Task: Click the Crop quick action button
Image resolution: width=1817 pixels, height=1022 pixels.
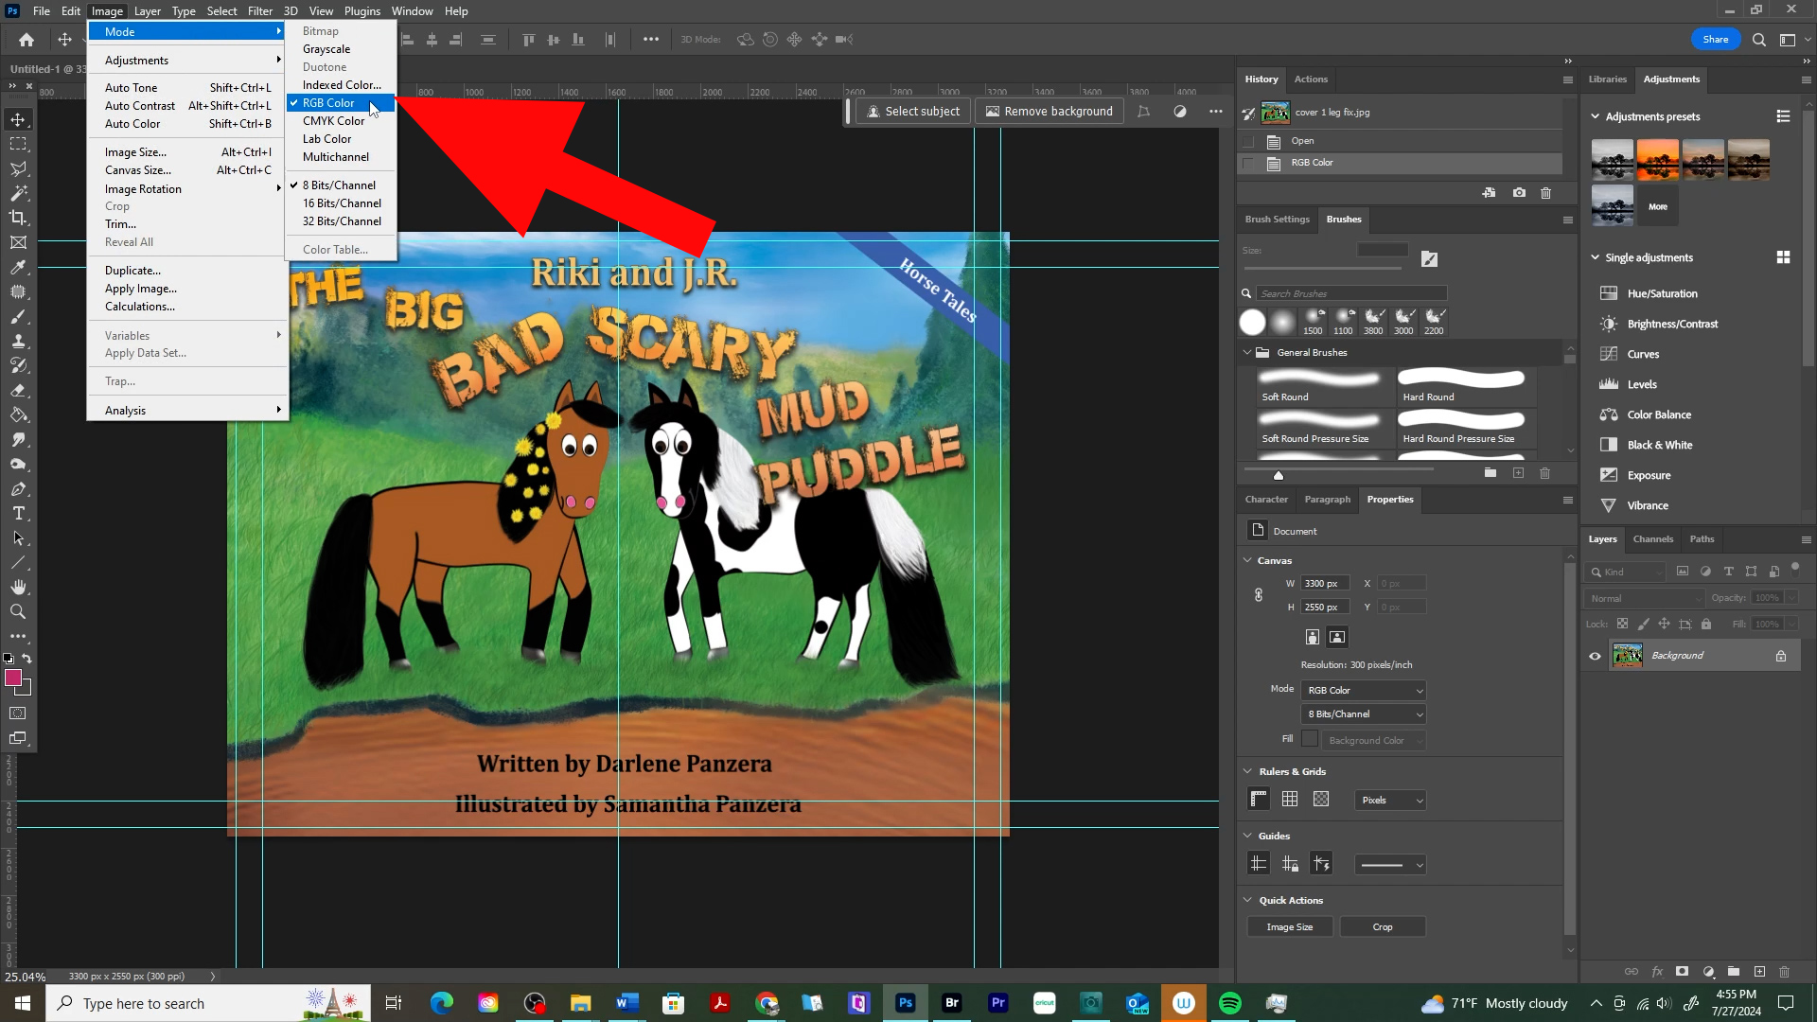Action: pos(1383,927)
